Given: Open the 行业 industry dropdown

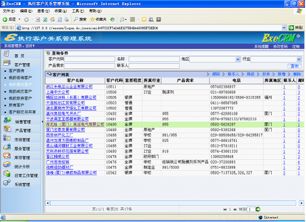Looking at the screenshot, I should coord(299,59).
